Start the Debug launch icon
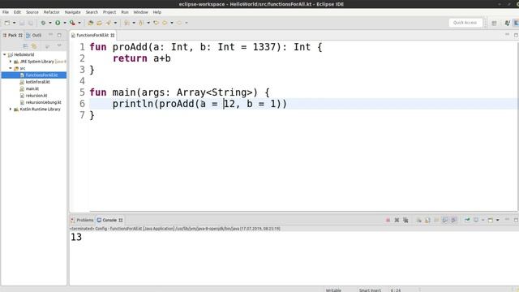The height and width of the screenshot is (292, 519). point(43,23)
